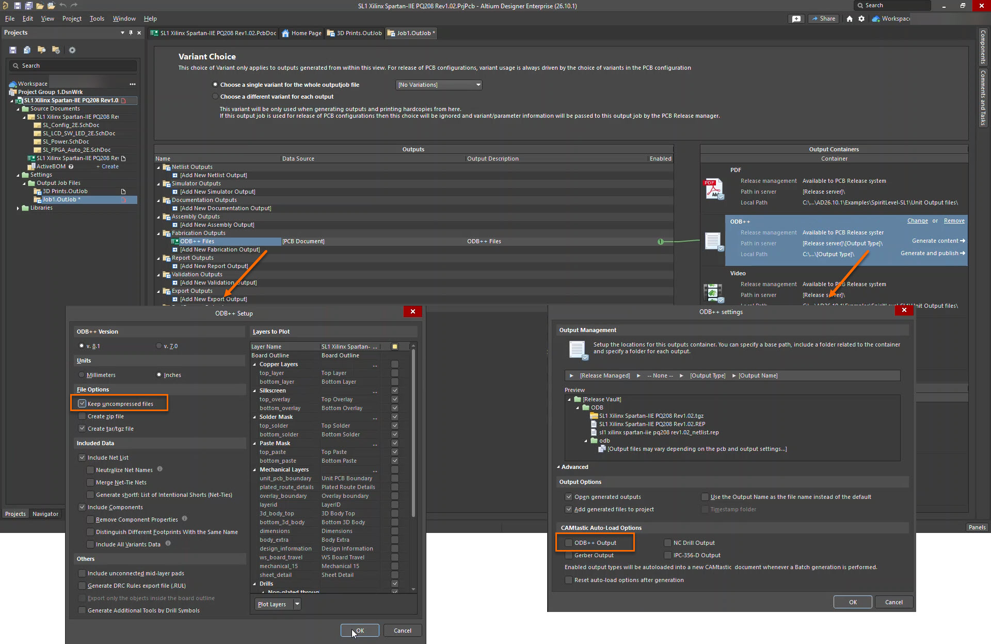Open the Projects panel options dropdown arrow

point(122,33)
